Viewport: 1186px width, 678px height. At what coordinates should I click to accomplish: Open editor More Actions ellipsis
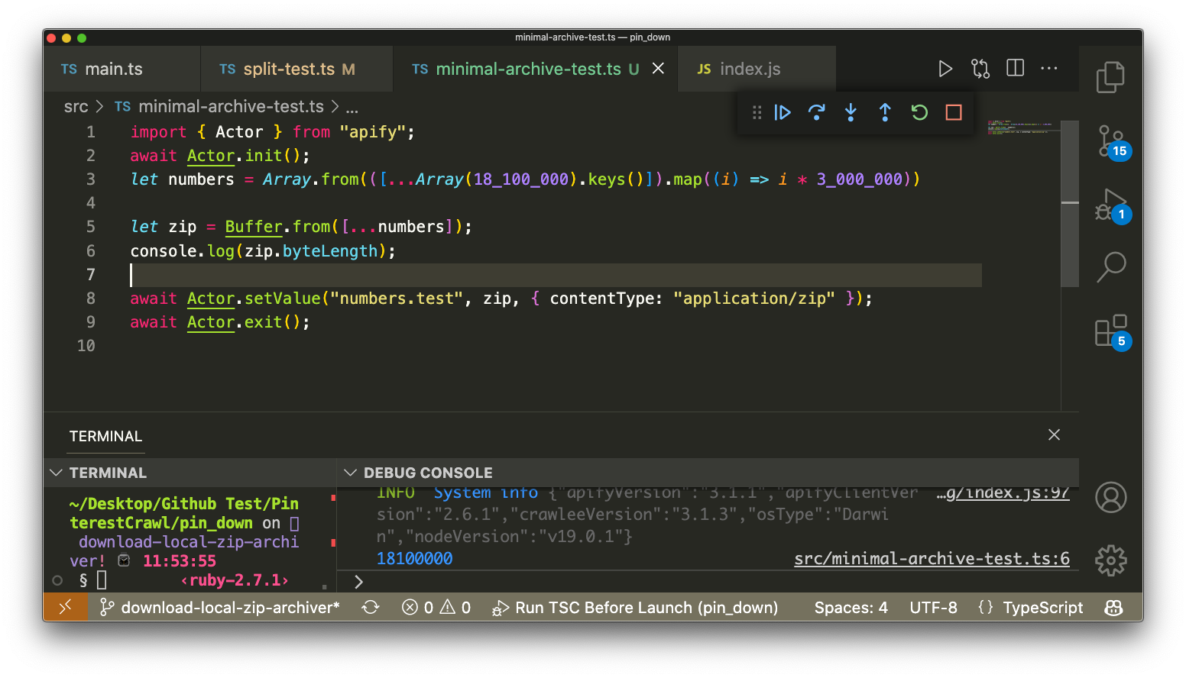[x=1049, y=68]
